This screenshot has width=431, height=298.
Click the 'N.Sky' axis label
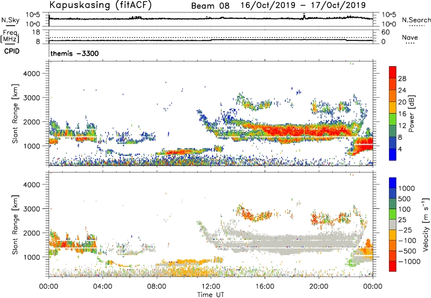click(x=10, y=20)
